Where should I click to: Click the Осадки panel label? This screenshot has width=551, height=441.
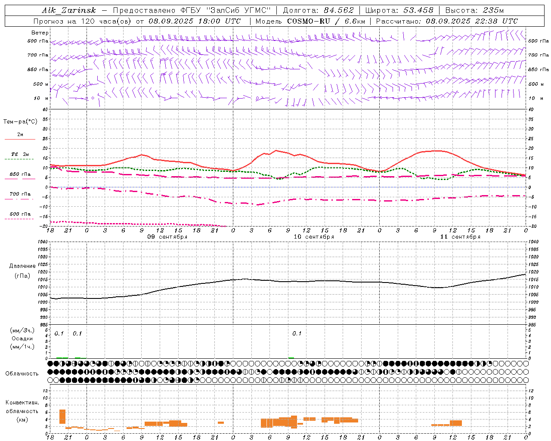[x=22, y=339]
